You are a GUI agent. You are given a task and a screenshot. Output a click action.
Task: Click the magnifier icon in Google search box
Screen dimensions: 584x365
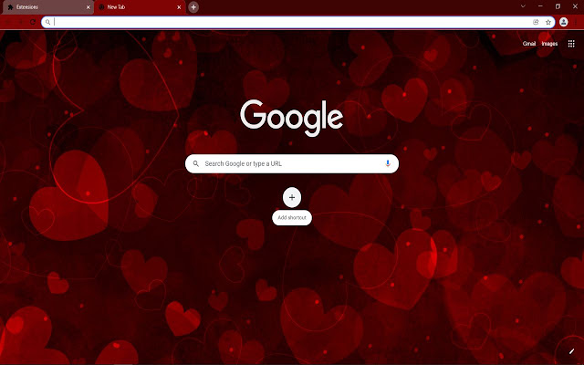(x=195, y=164)
